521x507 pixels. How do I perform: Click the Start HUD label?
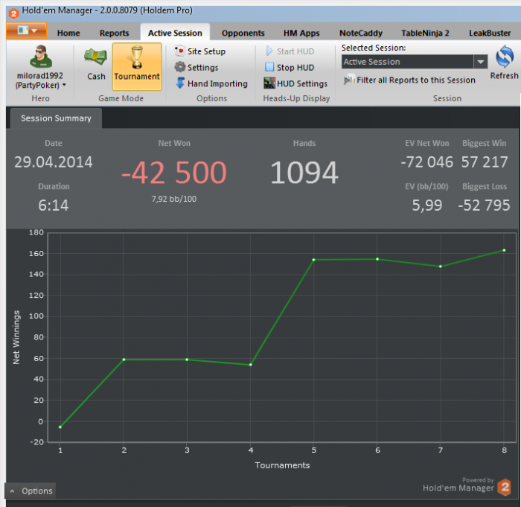(x=295, y=51)
